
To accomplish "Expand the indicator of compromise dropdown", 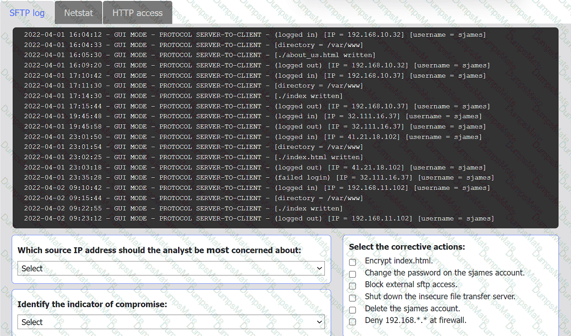I will tap(171, 322).
